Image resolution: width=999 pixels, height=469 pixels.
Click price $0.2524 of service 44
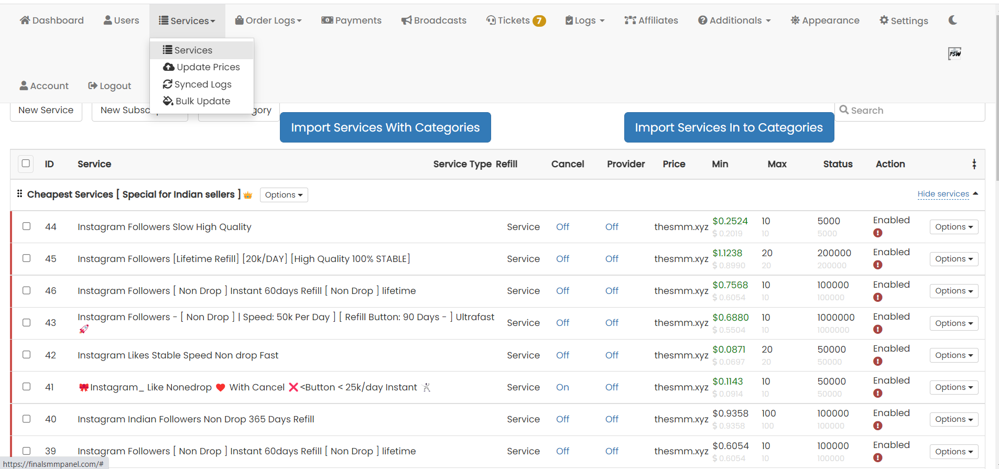pyautogui.click(x=730, y=221)
